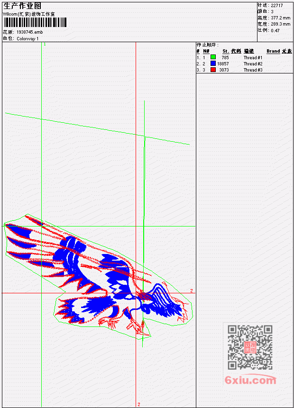294x408 pixels.
Task: Click the blue Thread #2 color swatch
Action: tap(213, 63)
